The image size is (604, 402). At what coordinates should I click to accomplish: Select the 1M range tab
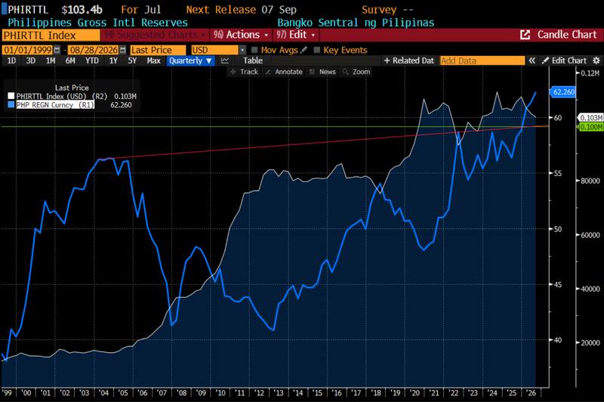click(x=51, y=60)
